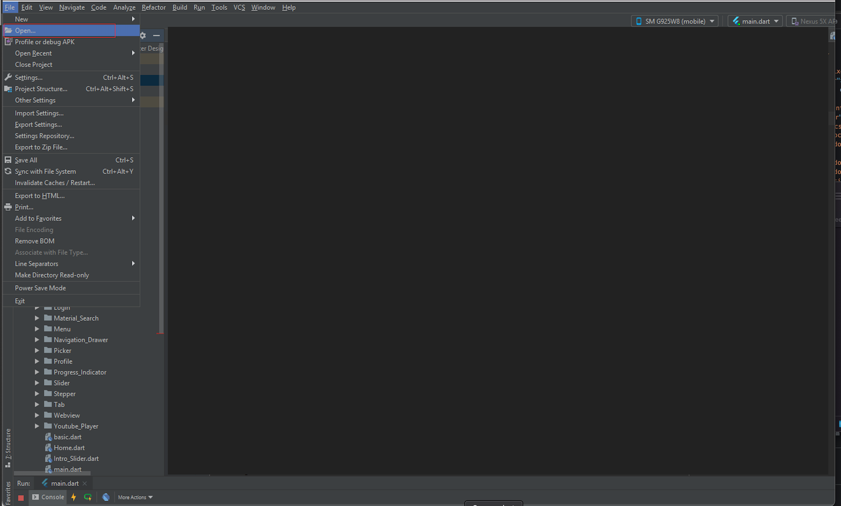Hide the Project panel with minimize icon

tap(156, 35)
